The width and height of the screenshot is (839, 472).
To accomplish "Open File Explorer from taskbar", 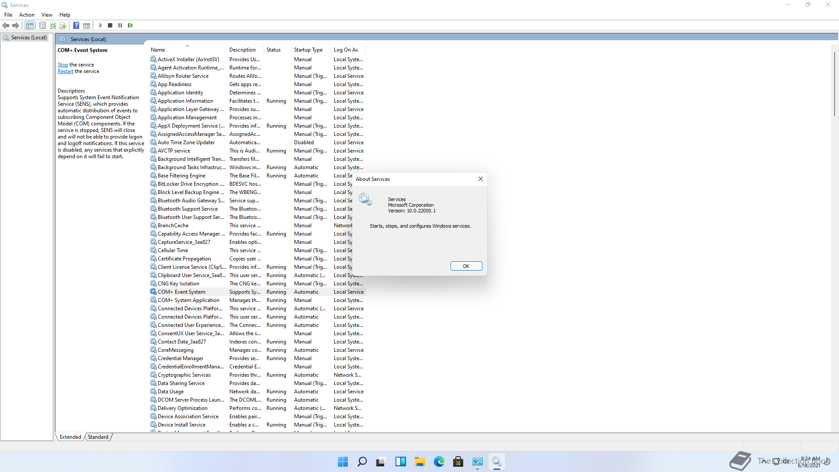I will [x=419, y=462].
